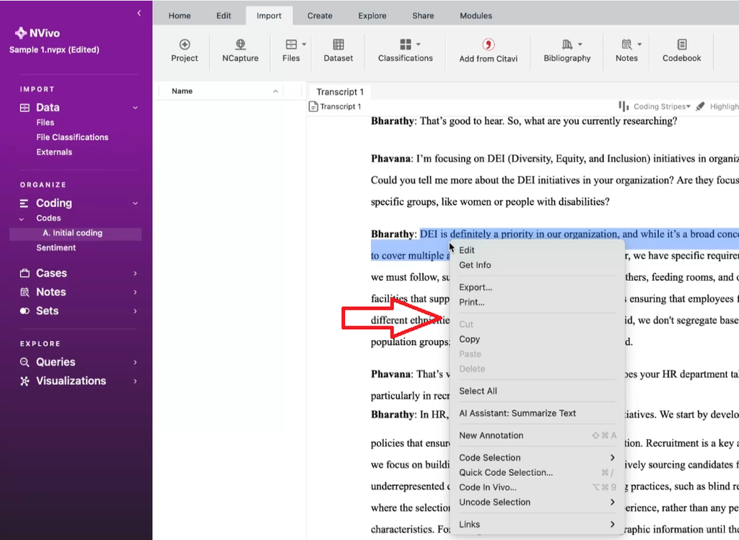Click the Visualizations icon in sidebar
This screenshot has height=540, width=739.
(25, 380)
